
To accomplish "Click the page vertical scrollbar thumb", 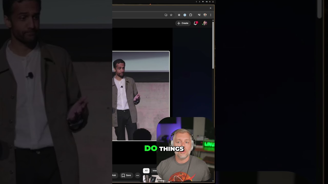I will [213, 45].
